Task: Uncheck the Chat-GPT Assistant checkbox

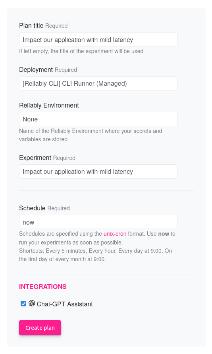Action: [x=23, y=304]
